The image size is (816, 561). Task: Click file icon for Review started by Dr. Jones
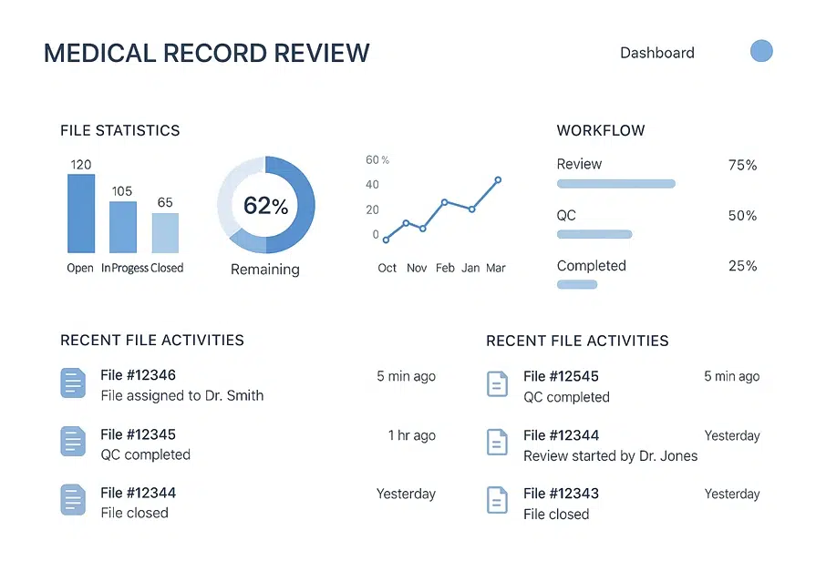496,444
